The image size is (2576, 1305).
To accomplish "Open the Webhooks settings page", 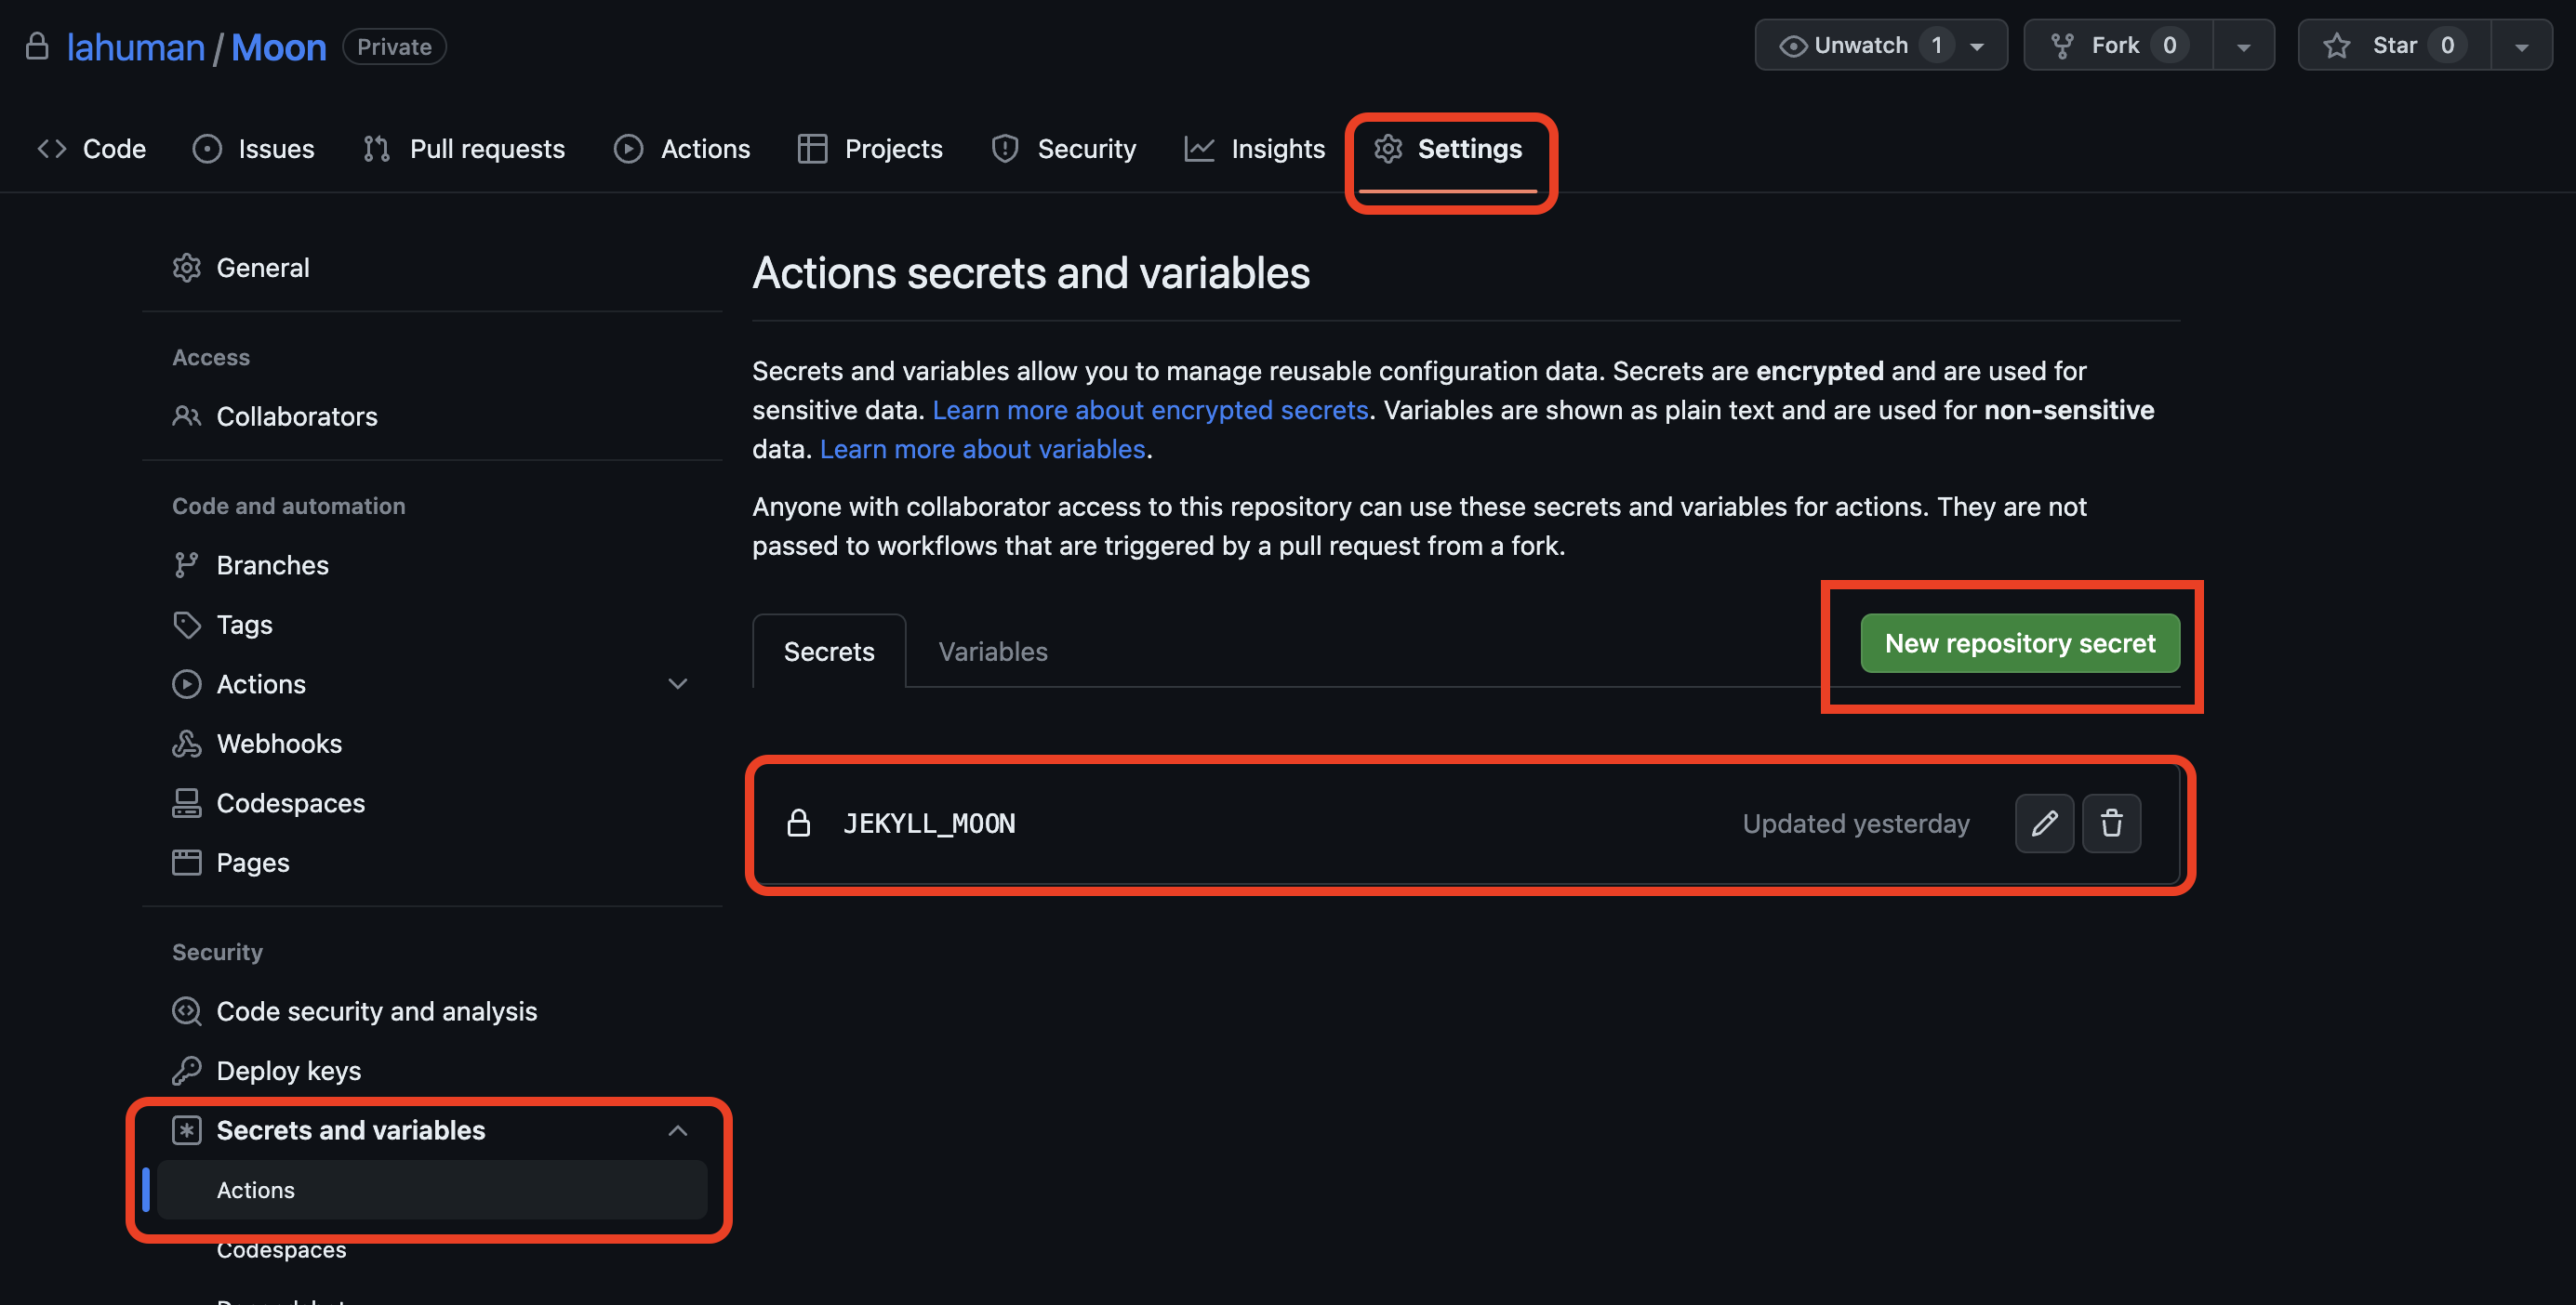I will coord(278,744).
